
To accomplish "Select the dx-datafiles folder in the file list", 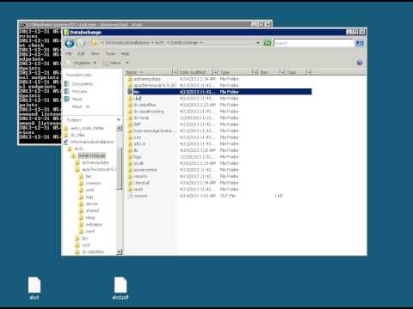I will tap(145, 105).
